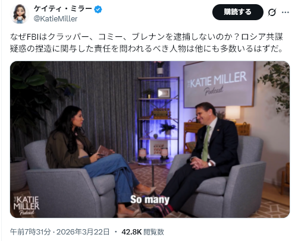Click the post timestamp 午前7時31分 · 2026年3月22日
Image resolution: width=298 pixels, height=241 pixels.
point(59,232)
